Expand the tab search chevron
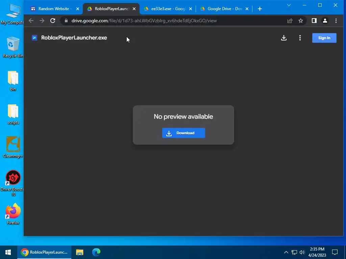346x259 pixels. 289,5
